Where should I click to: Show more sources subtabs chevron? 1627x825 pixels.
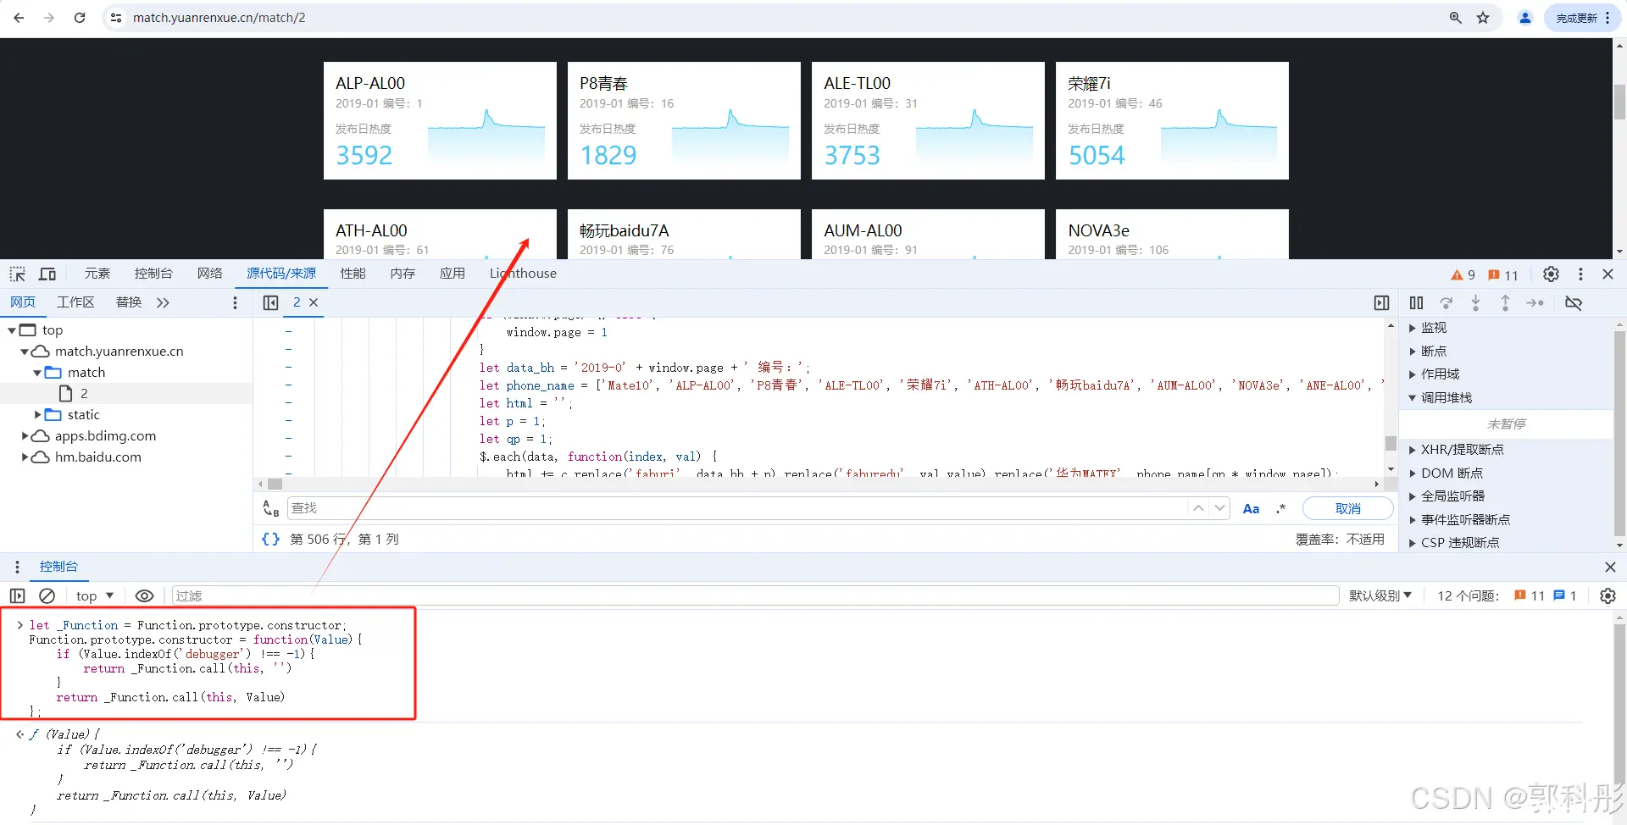click(163, 302)
